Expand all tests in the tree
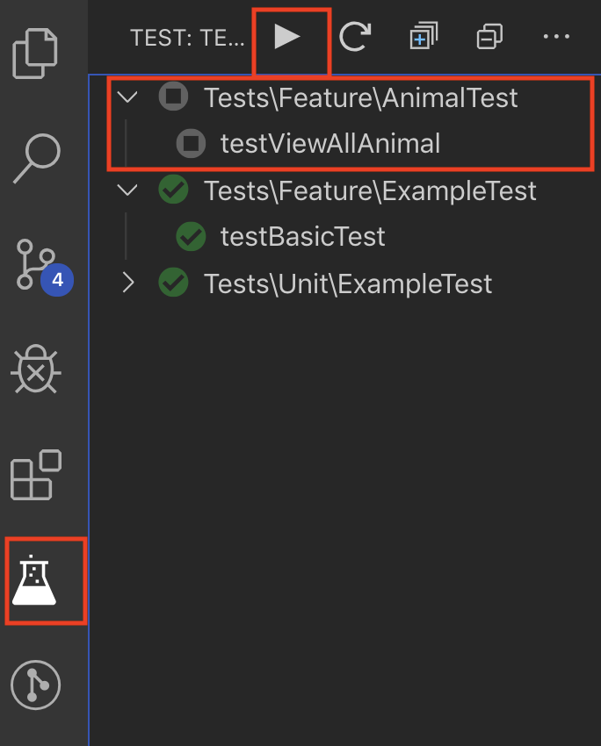601x746 pixels. [423, 37]
